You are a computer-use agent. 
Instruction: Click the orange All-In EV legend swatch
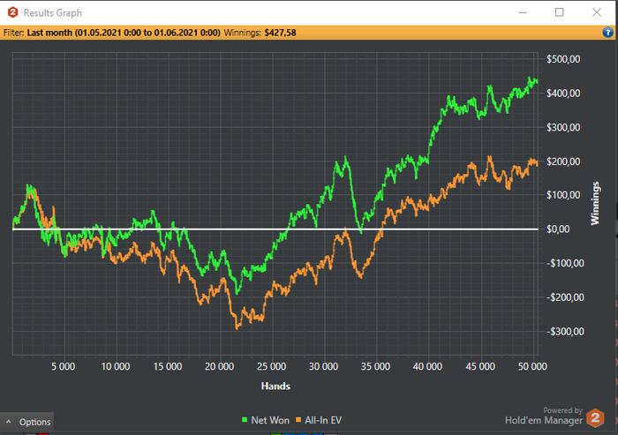click(x=298, y=420)
